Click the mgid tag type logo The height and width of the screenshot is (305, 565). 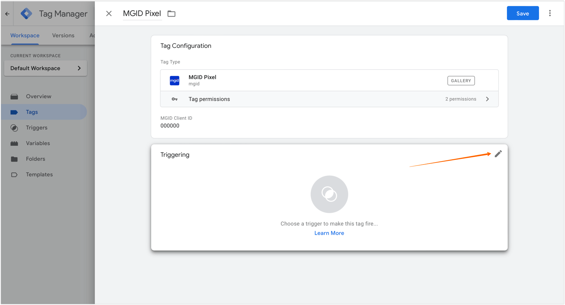174,80
